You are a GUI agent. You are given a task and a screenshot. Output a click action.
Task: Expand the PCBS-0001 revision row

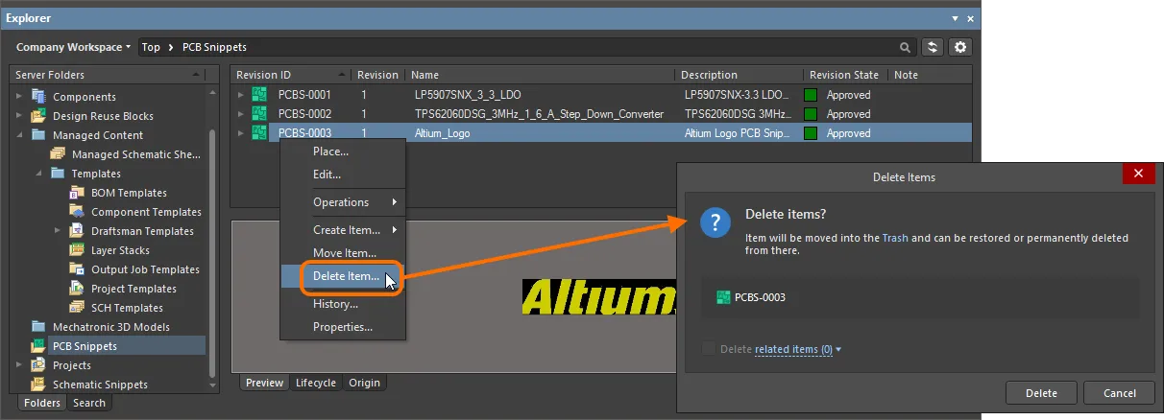click(240, 95)
